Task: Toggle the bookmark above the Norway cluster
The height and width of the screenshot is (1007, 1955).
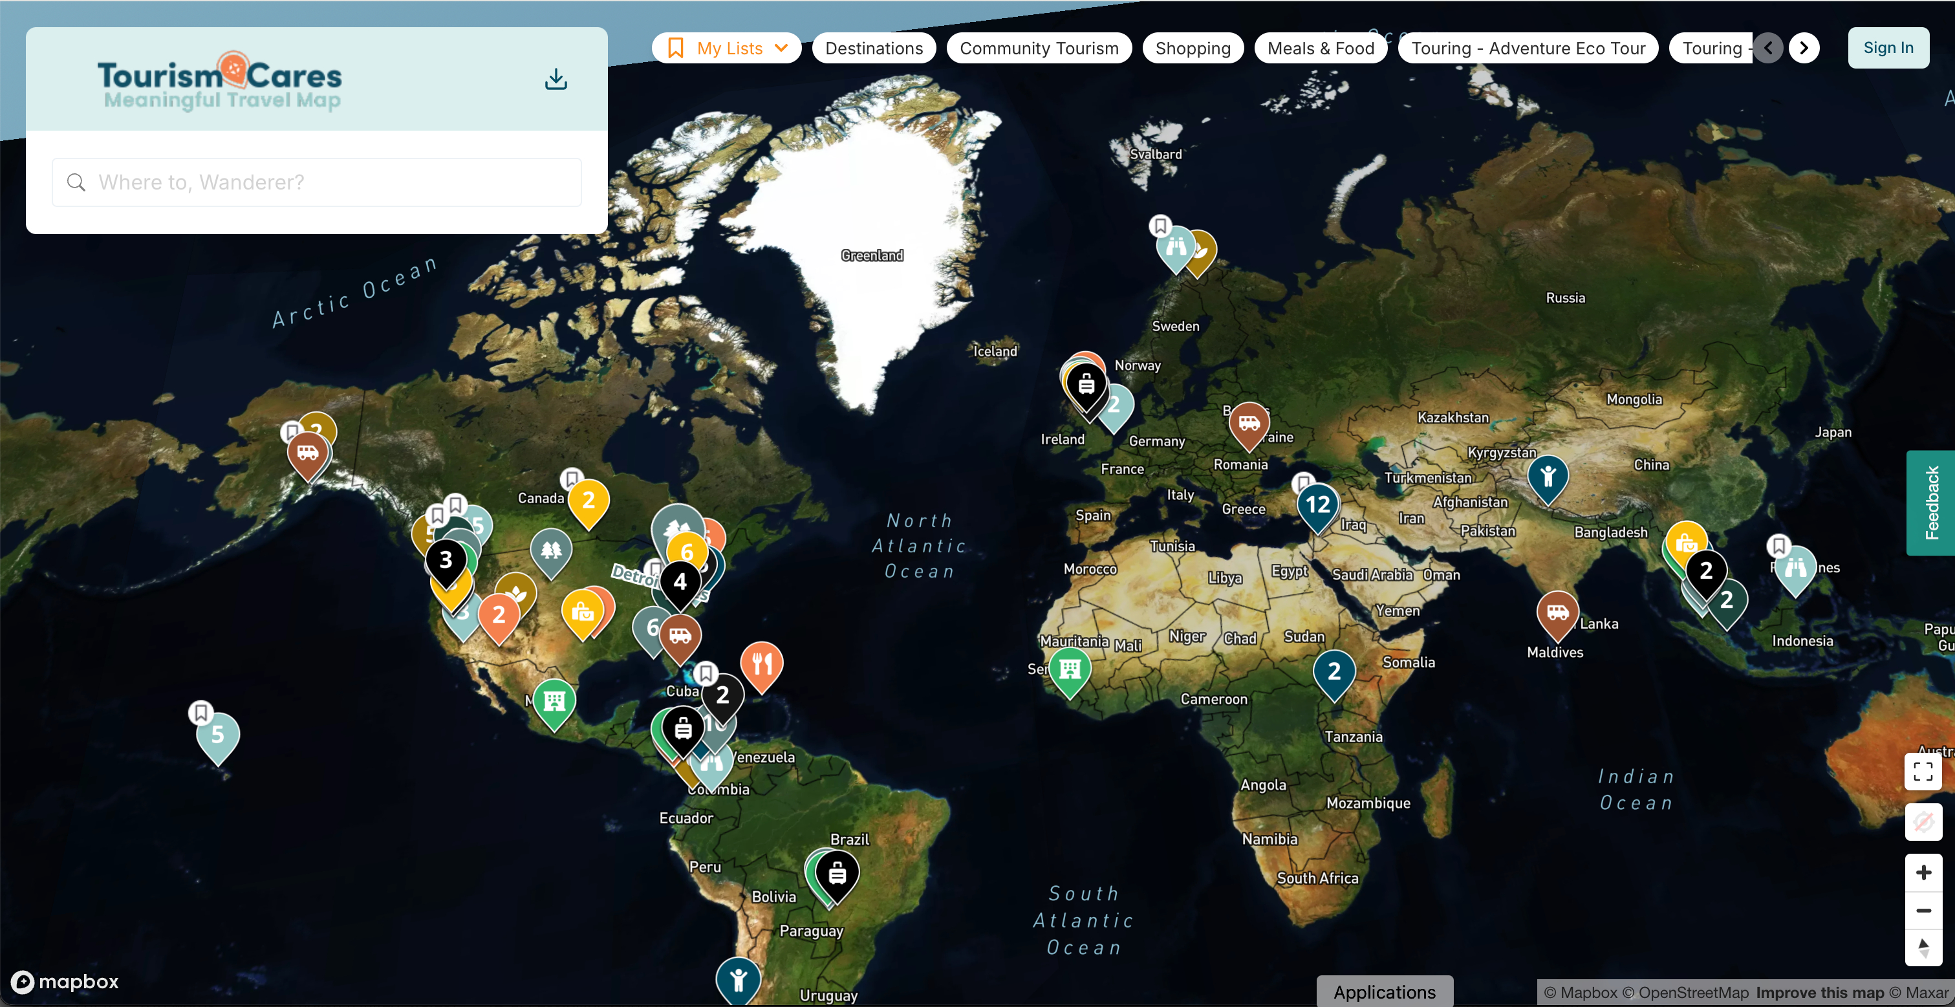Action: pyautogui.click(x=1160, y=225)
